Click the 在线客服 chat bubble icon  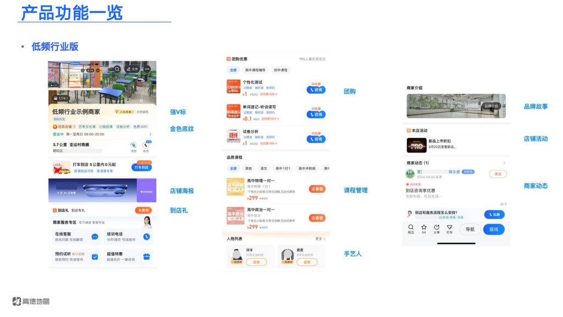click(95, 237)
